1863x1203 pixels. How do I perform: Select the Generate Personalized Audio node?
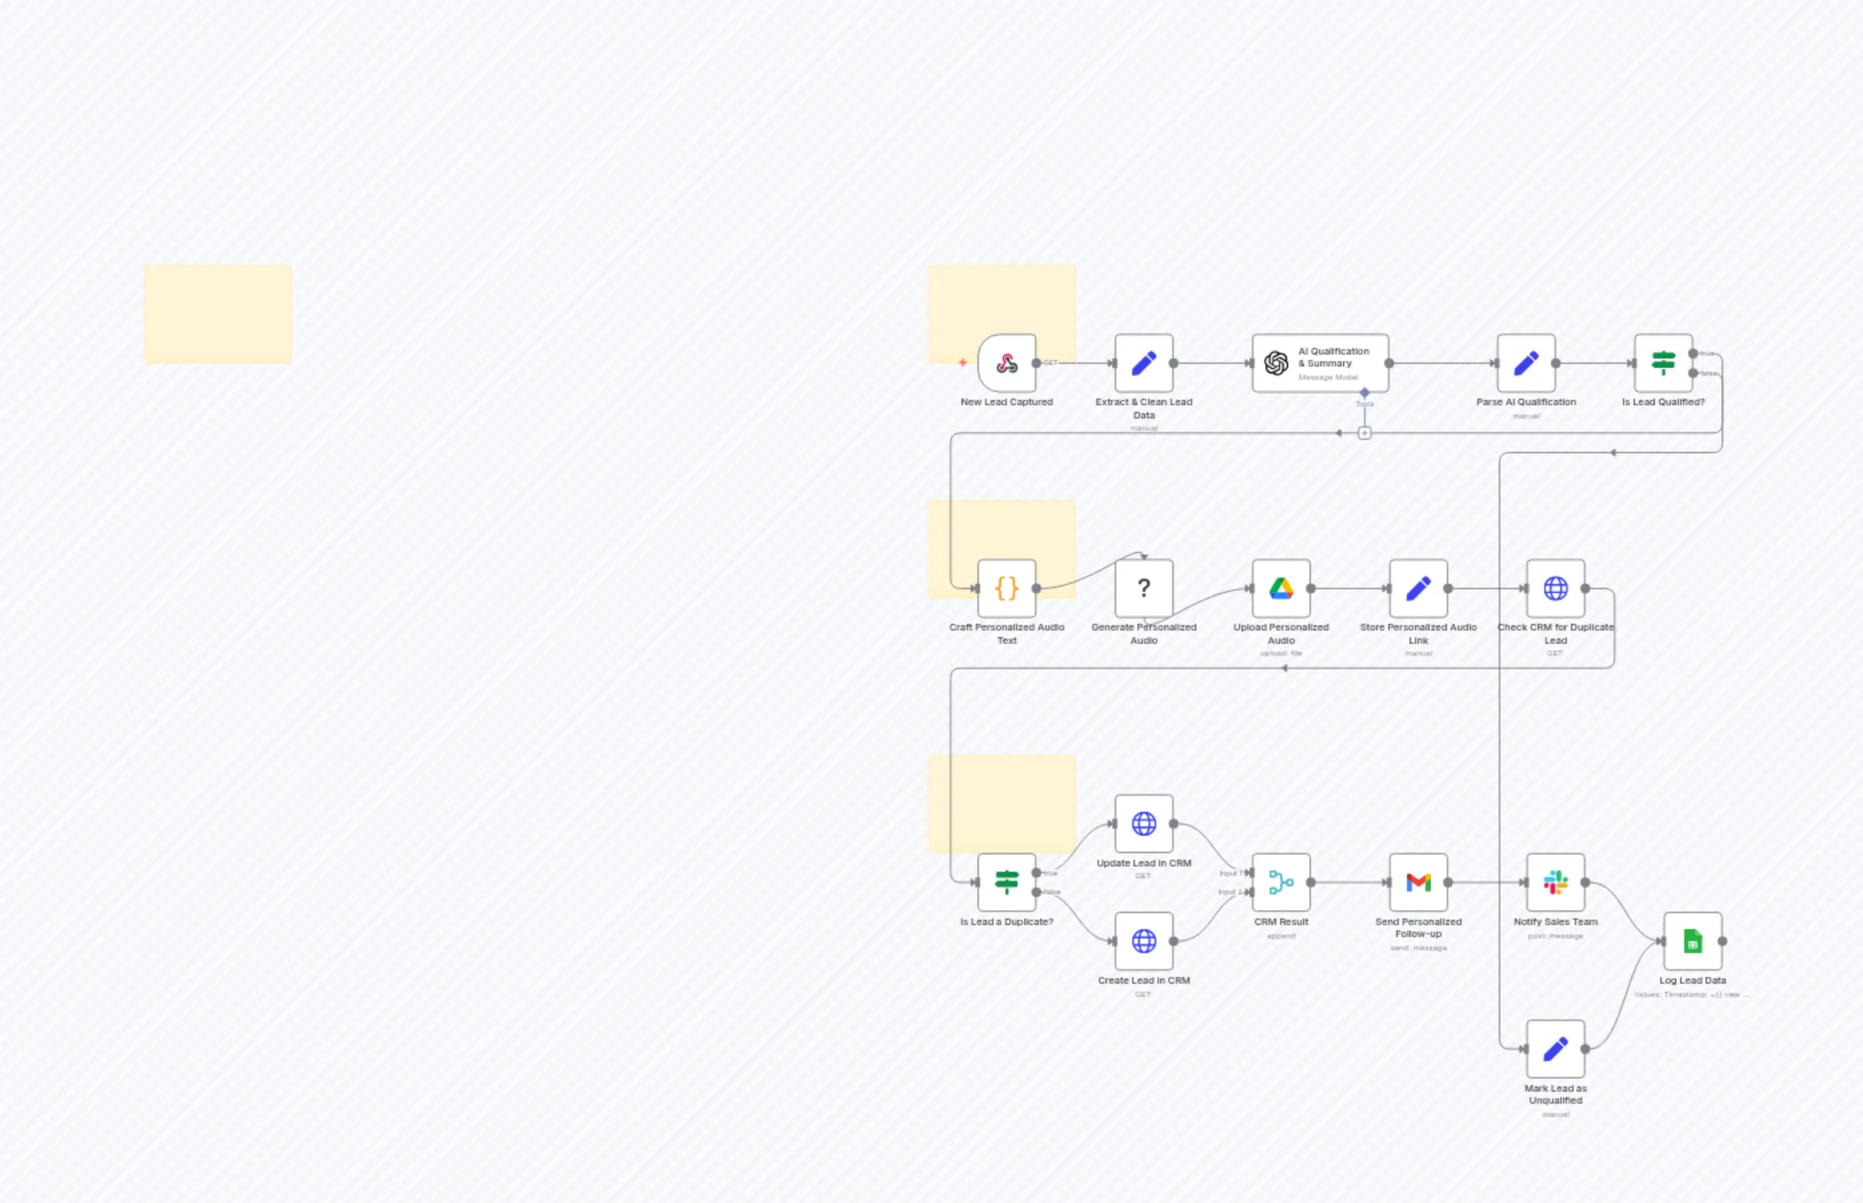coord(1144,589)
